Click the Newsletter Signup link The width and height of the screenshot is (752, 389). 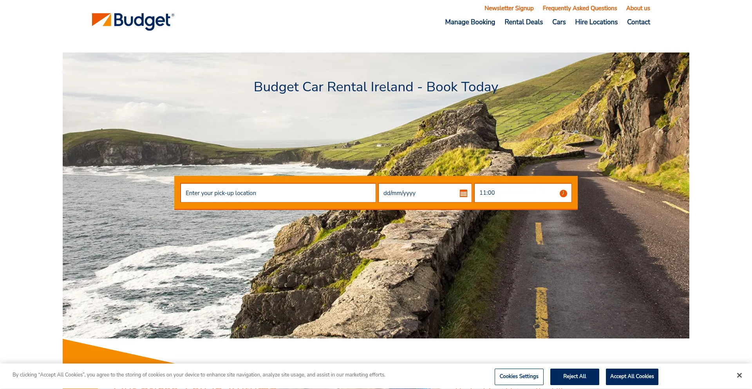click(509, 8)
